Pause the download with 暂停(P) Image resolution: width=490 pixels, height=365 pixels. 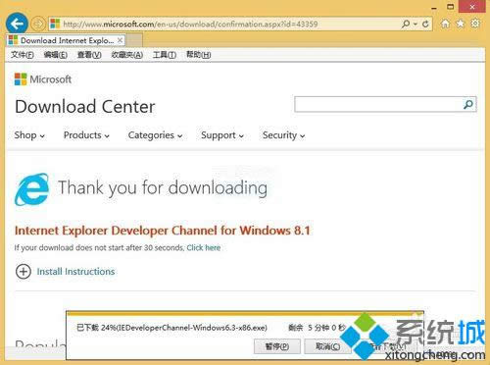tap(277, 346)
